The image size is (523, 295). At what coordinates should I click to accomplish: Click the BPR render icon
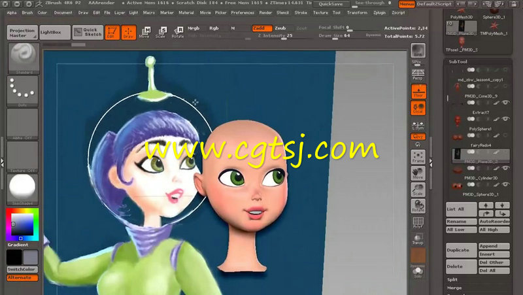pos(418,51)
